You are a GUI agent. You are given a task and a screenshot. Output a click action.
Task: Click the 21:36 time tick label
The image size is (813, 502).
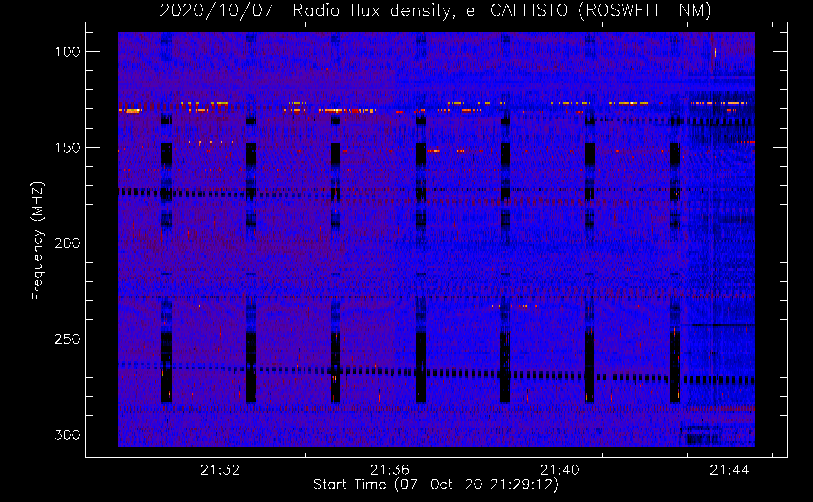[x=390, y=470]
